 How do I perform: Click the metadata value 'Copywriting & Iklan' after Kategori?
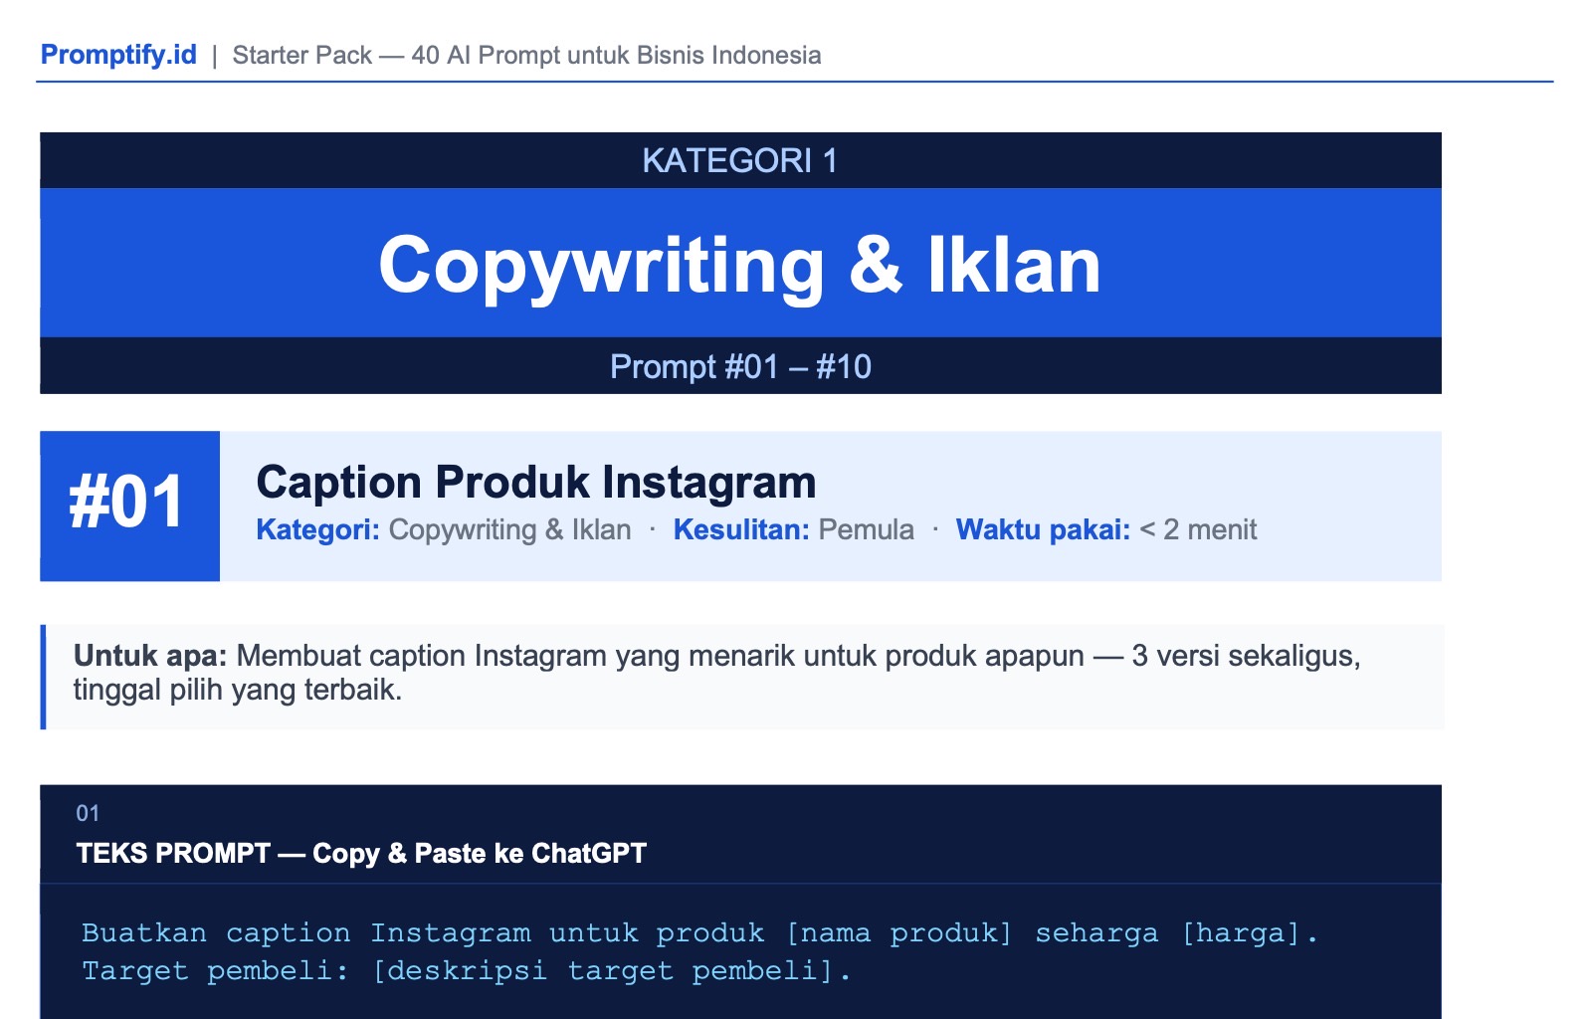(x=509, y=529)
